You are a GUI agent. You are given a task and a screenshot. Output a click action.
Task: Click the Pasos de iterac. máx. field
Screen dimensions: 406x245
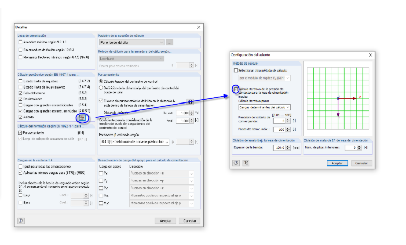[x=279, y=129]
